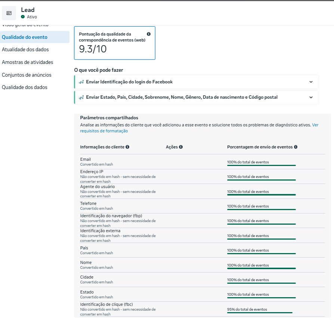This screenshot has height=320, width=334.
Task: Click sparkle icon beside Enviar Estado, País recommendation
Action: (x=81, y=97)
